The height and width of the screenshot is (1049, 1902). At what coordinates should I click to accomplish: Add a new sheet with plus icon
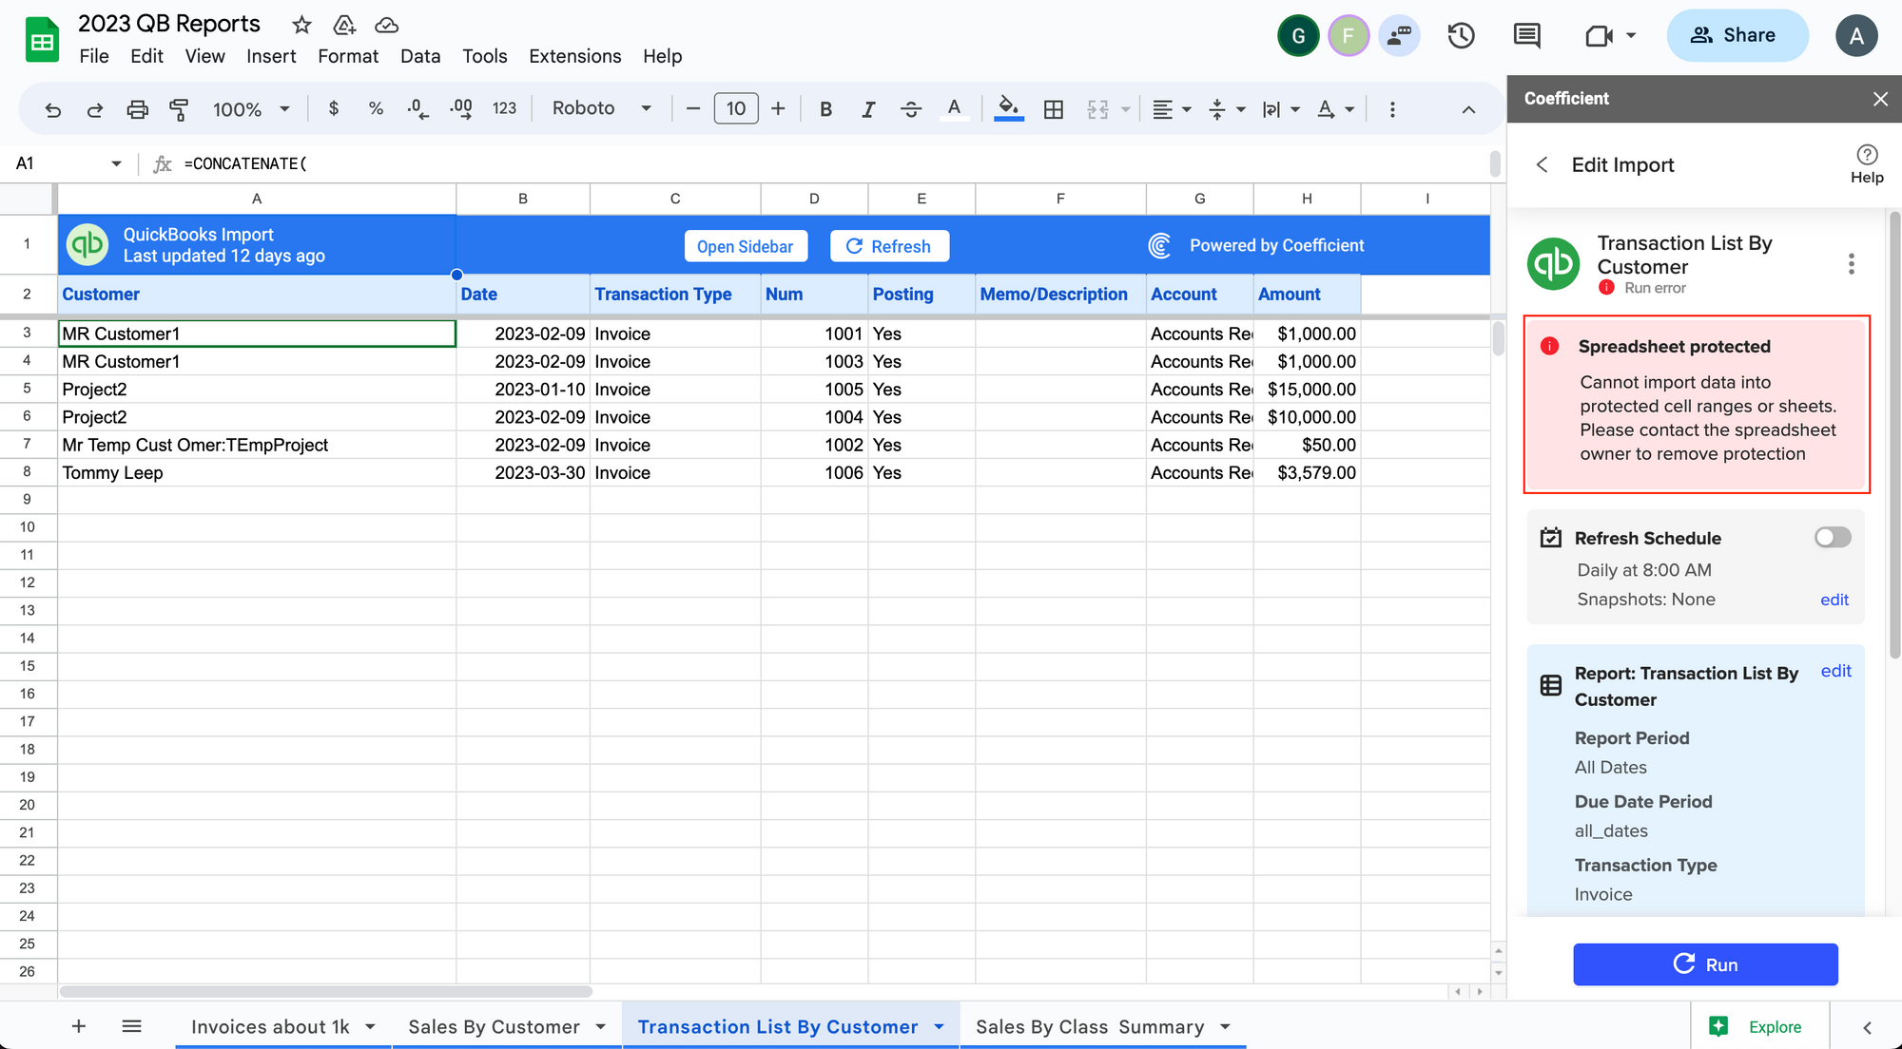pos(79,1026)
